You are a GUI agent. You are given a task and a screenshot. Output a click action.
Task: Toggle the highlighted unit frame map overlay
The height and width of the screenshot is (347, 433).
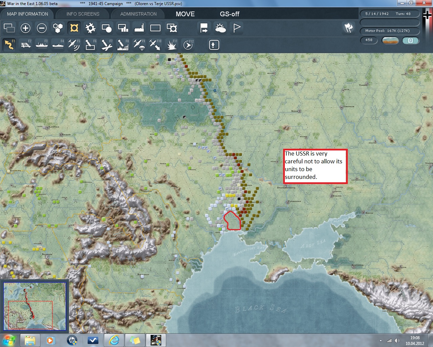[74, 28]
